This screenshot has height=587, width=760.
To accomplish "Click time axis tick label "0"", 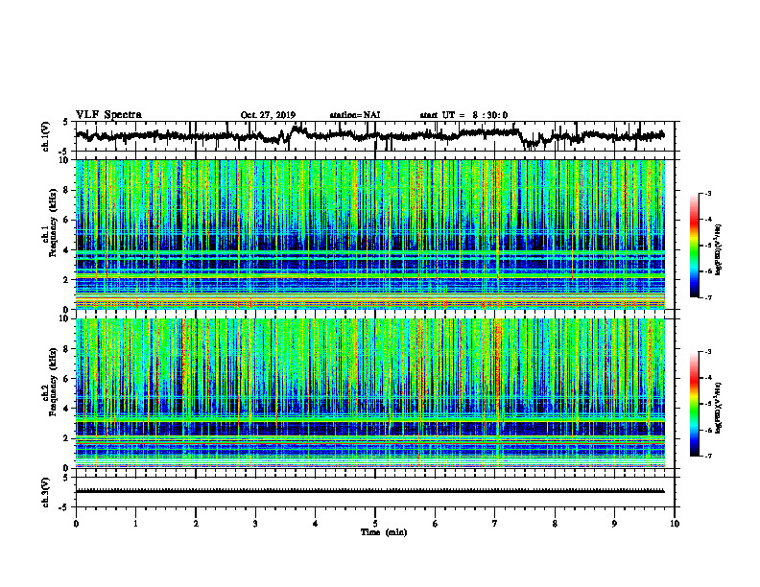I will 76,524.
